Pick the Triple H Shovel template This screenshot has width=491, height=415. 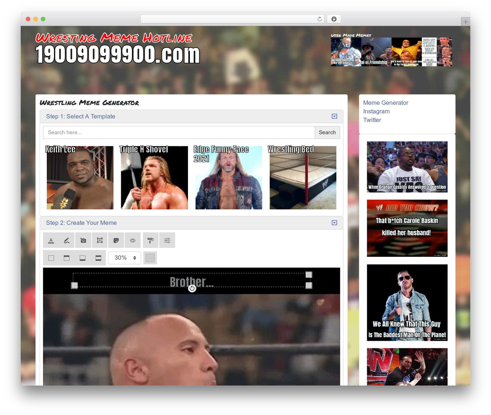click(x=154, y=177)
